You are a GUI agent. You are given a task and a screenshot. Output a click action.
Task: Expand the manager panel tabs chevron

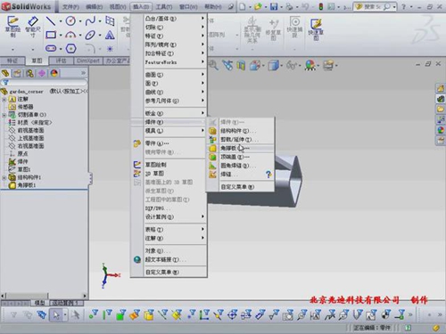(83, 73)
